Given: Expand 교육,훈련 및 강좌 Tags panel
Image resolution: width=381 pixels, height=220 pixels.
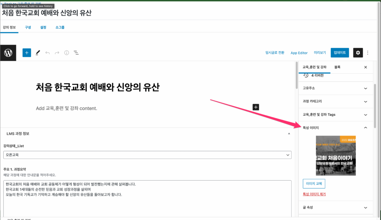Looking at the screenshot, I should [336, 115].
